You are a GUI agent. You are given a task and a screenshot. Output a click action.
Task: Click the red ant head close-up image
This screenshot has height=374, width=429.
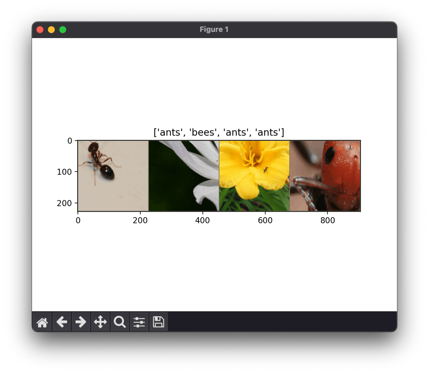(325, 176)
